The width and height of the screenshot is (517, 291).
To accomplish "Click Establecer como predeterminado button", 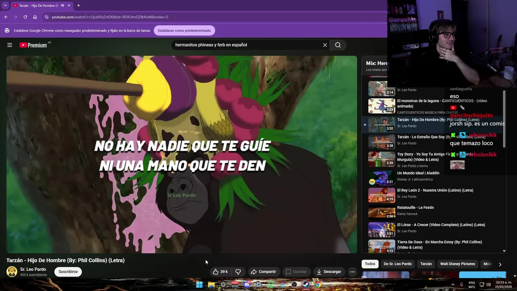I will click(x=184, y=30).
